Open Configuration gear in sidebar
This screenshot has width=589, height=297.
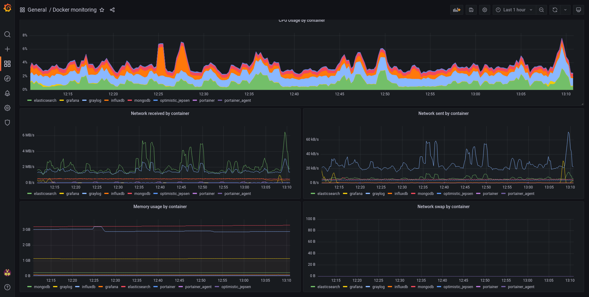tap(7, 108)
